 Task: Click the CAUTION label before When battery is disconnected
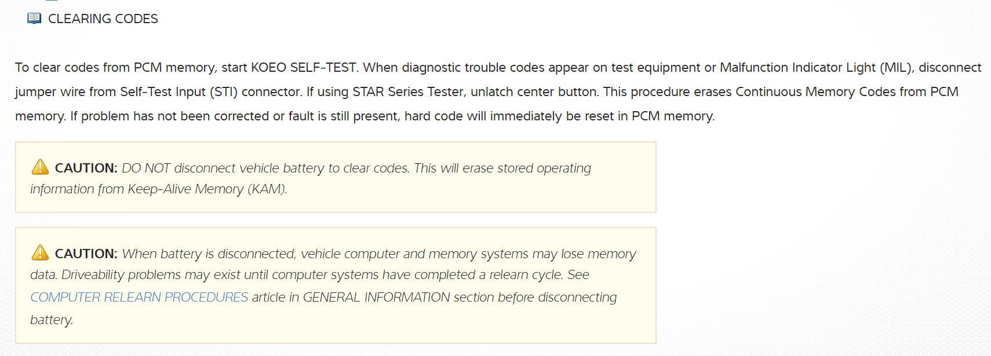pyautogui.click(x=86, y=254)
